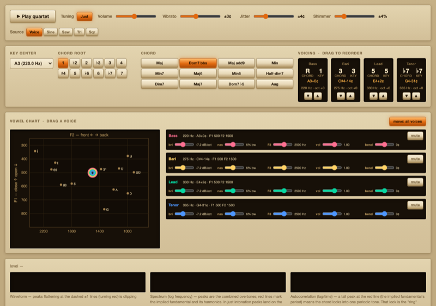Select chord root 1
Image resolution: width=436 pixels, height=306 pixels.
pyautogui.click(x=63, y=63)
